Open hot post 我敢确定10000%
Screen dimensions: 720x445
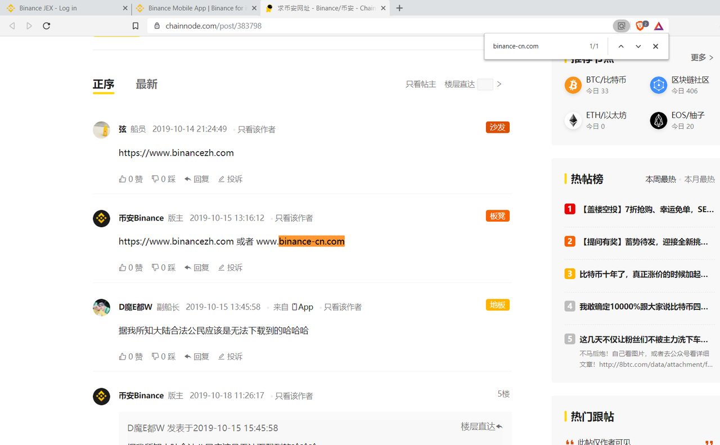click(644, 307)
